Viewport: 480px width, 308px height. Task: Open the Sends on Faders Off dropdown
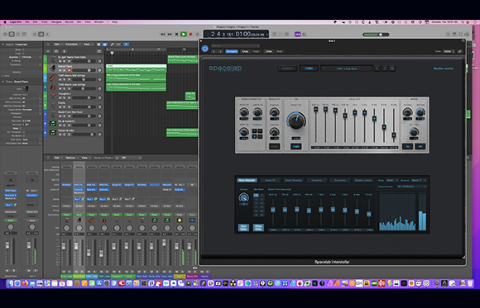coord(132,158)
